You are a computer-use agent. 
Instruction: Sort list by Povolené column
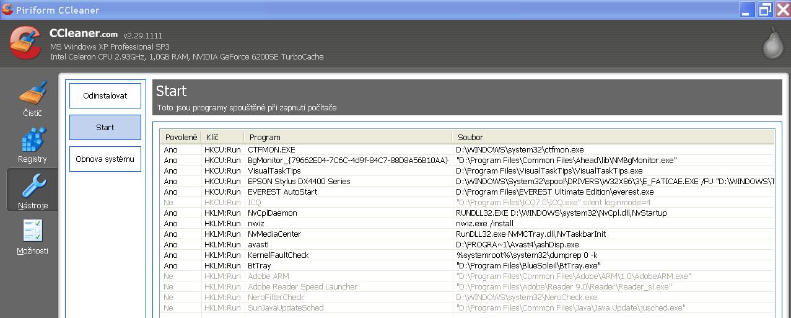(x=180, y=137)
